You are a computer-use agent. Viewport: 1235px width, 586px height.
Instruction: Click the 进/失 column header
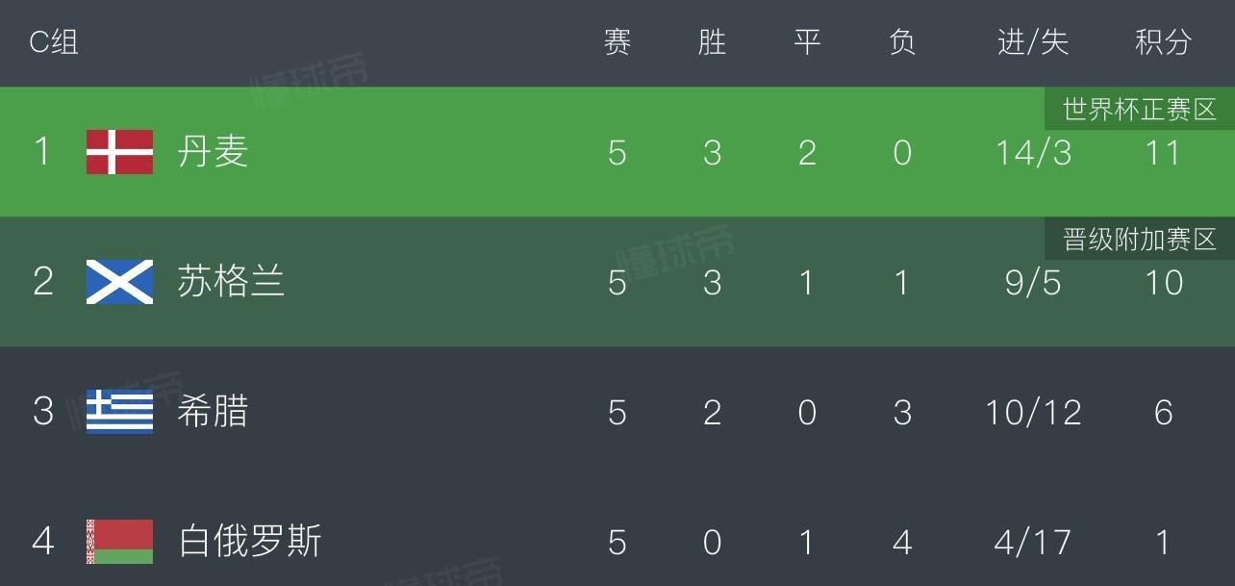[1033, 42]
